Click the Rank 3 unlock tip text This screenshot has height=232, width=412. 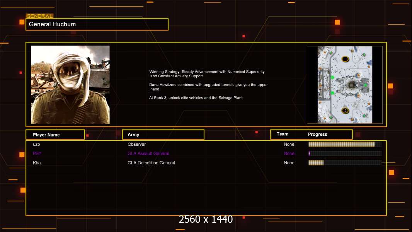pos(196,98)
